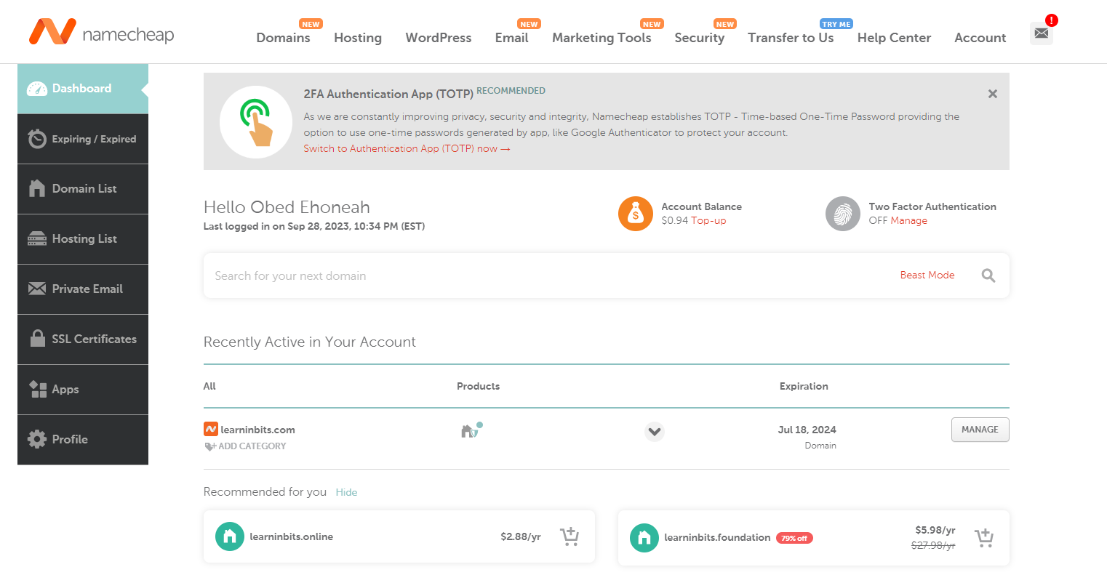
Task: Open the Help Center menu
Action: pos(894,38)
